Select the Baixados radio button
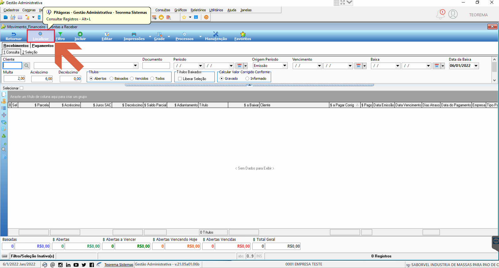 pos(111,79)
